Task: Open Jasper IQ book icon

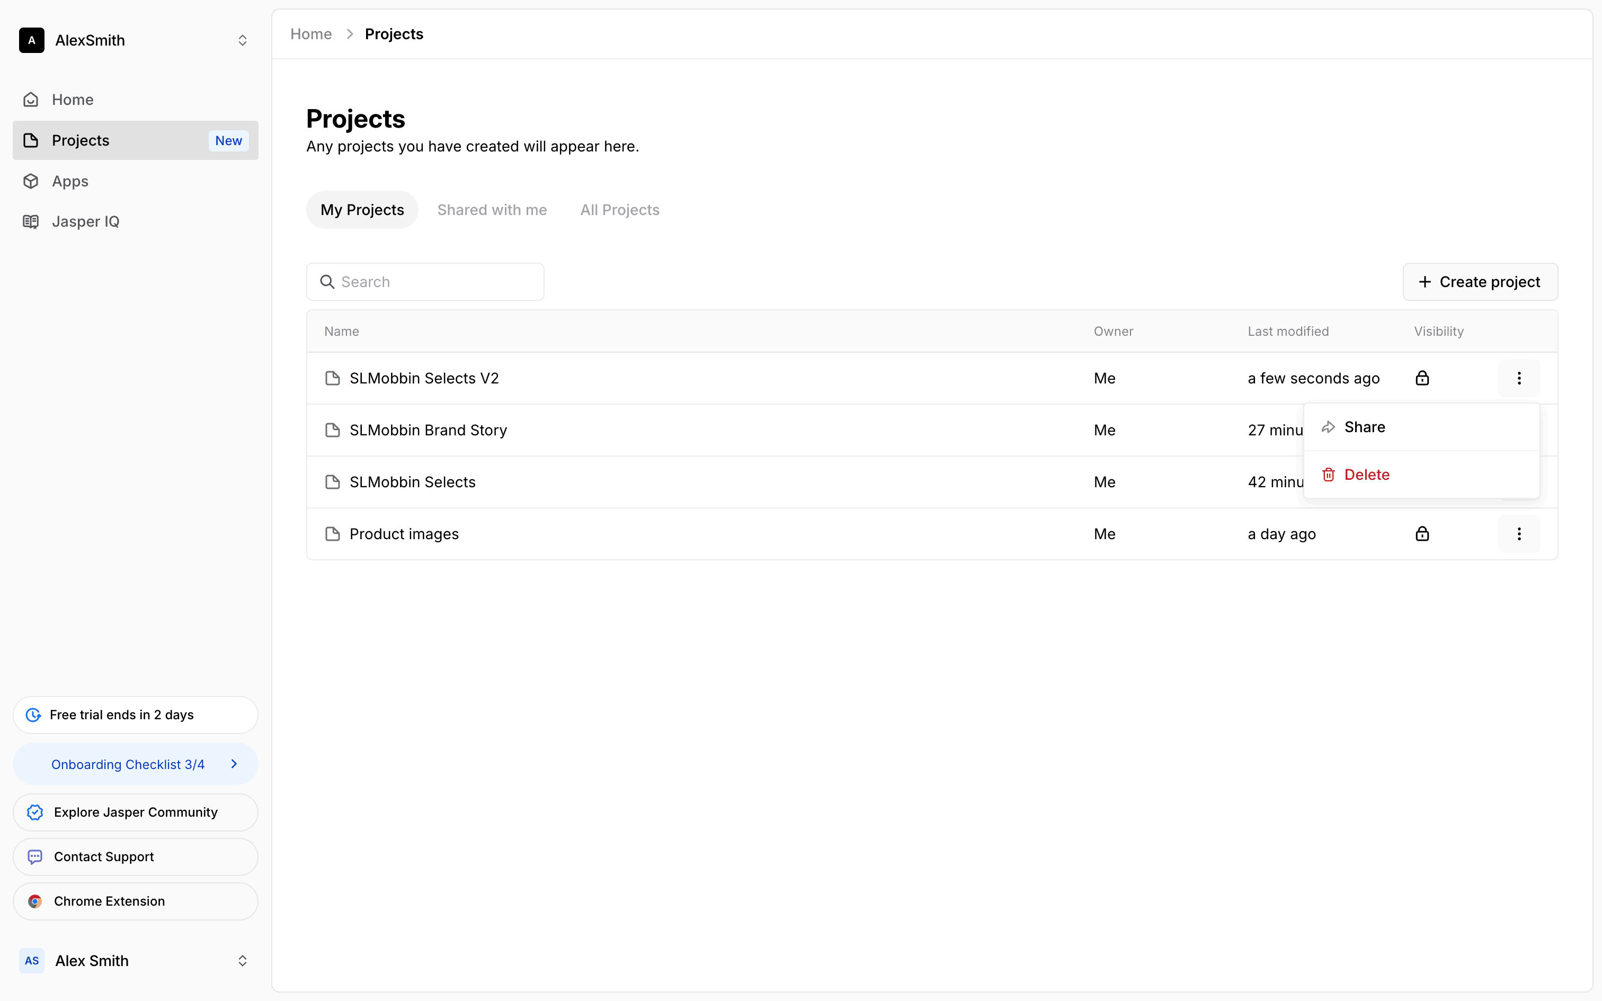Action: click(x=31, y=222)
